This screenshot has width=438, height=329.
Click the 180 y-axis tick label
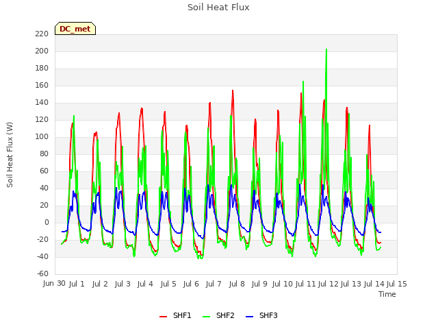click(x=42, y=69)
